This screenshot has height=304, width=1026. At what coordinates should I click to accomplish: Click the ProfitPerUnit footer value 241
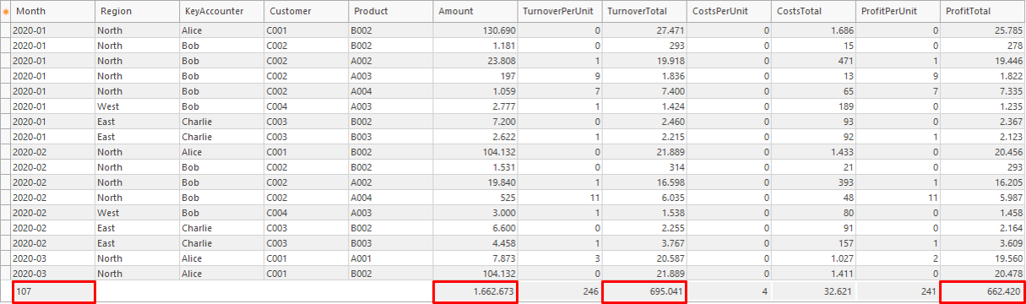[897, 291]
